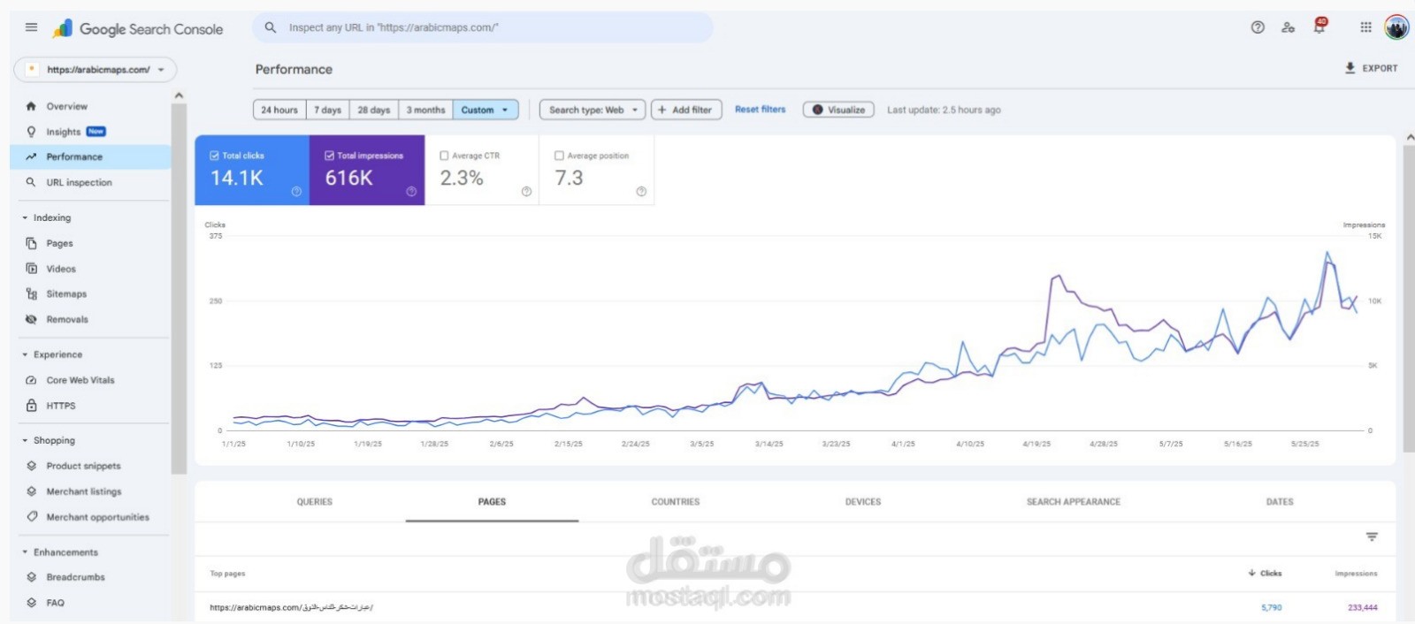Collapse the Indexing sidebar section

pyautogui.click(x=25, y=217)
